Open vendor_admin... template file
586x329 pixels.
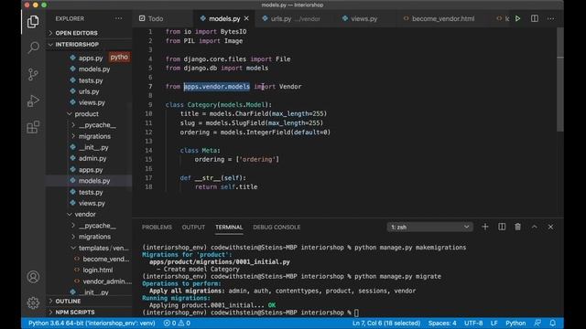point(107,281)
